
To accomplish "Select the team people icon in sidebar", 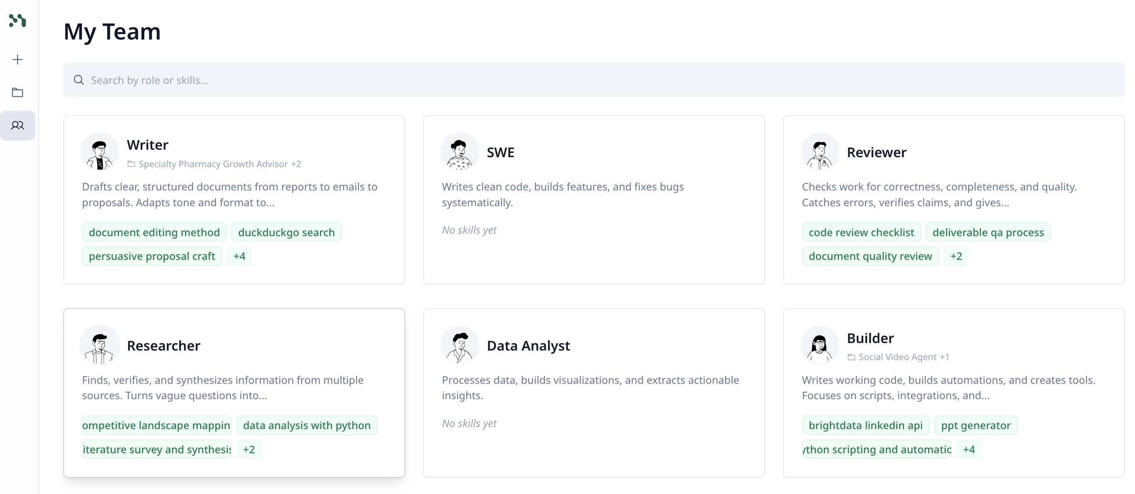I will tap(17, 126).
